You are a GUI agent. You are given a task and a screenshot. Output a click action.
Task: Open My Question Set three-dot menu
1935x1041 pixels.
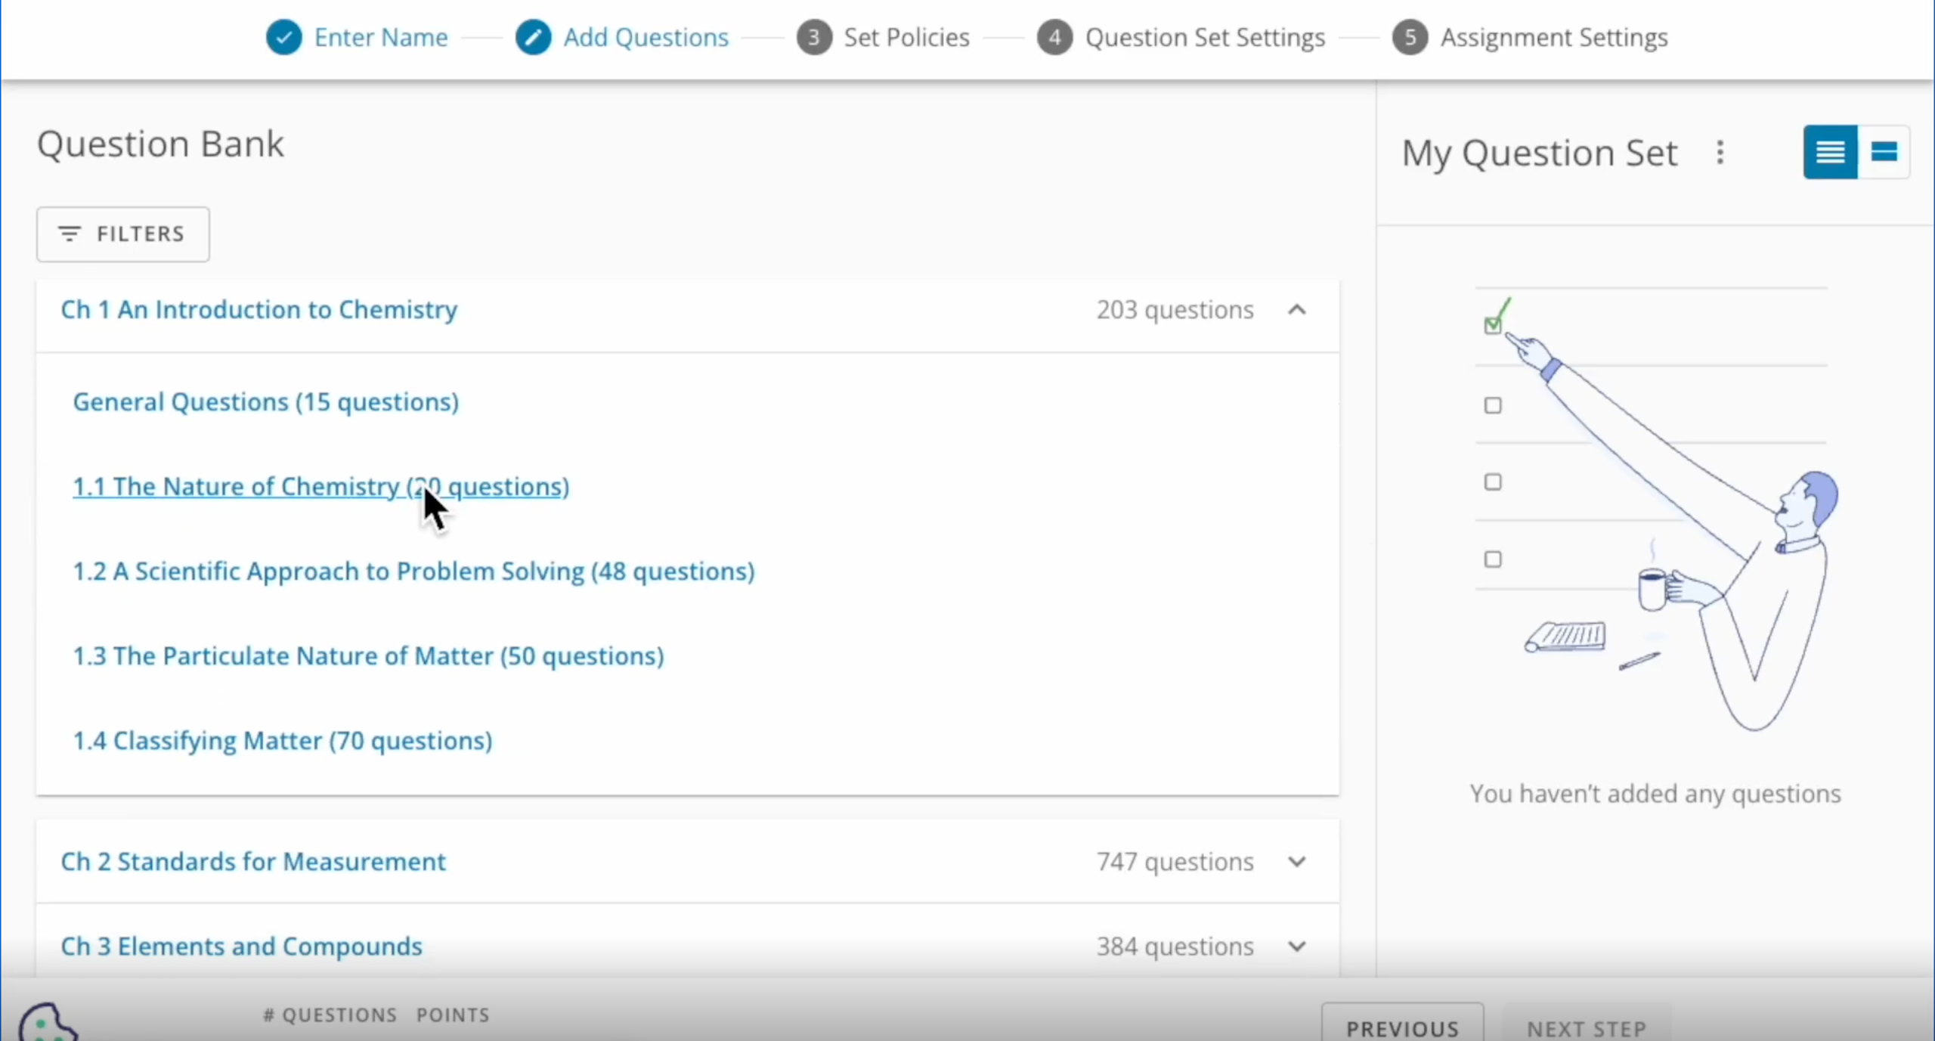(1720, 153)
